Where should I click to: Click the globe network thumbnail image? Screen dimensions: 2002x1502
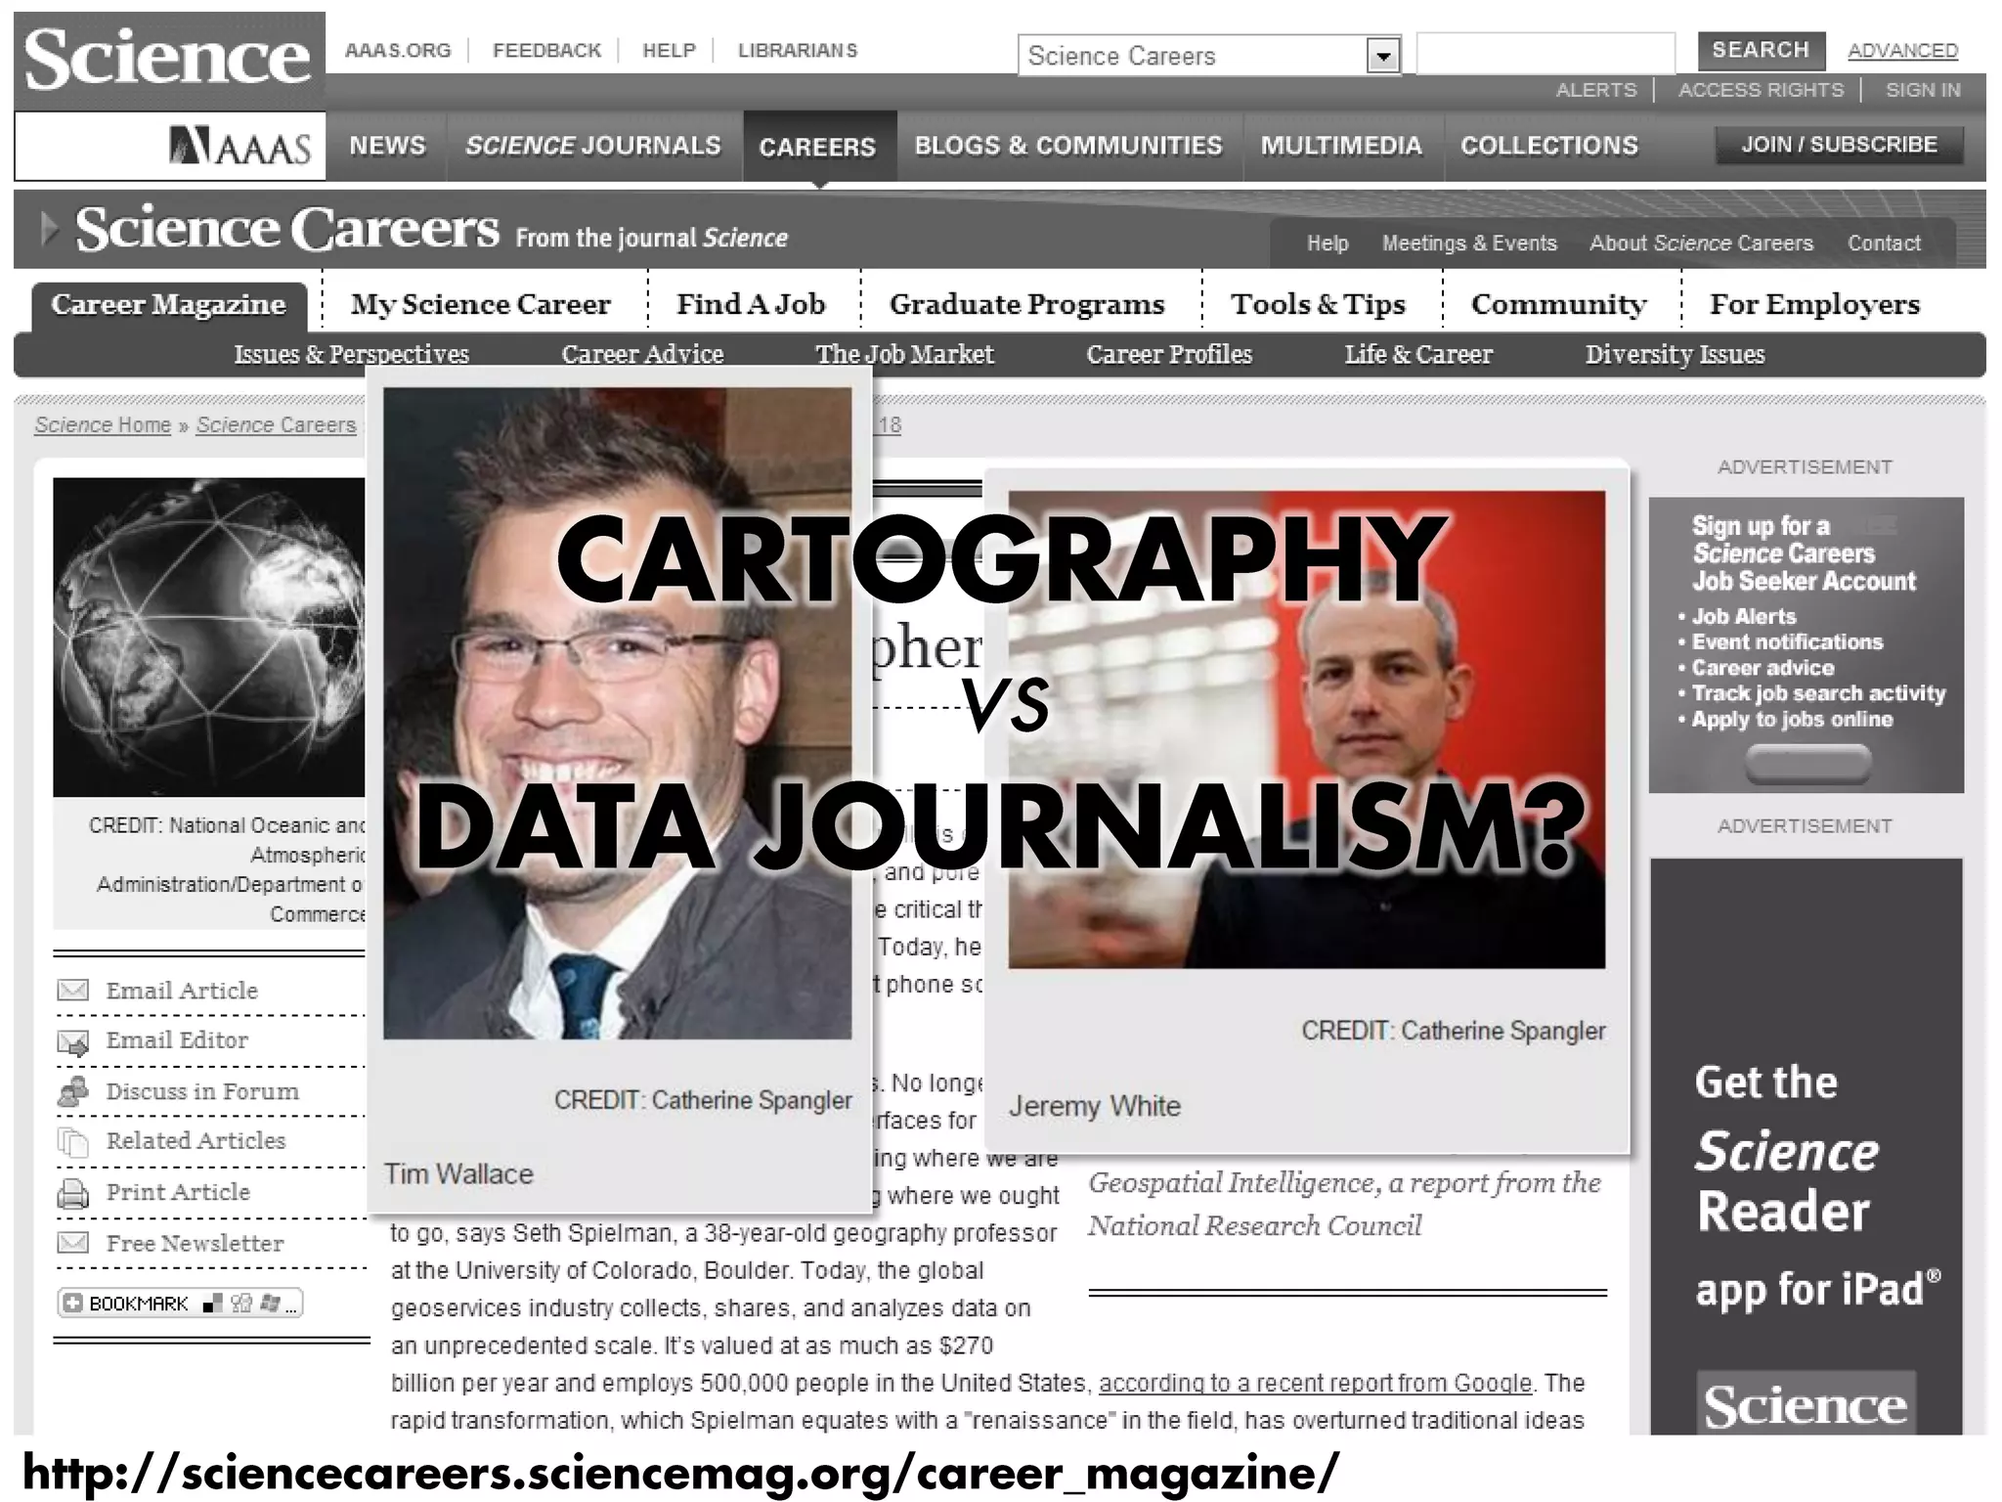click(209, 638)
